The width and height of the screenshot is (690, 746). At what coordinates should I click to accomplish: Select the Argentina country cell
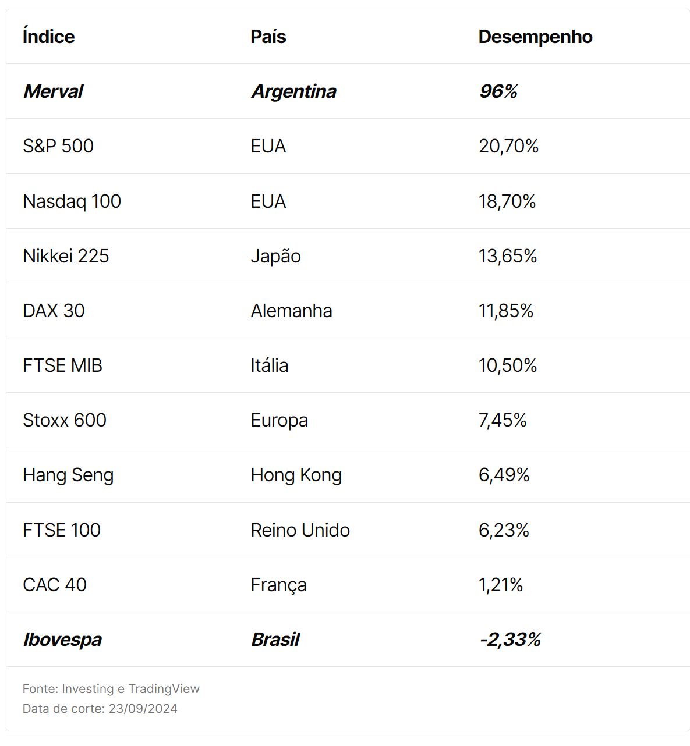tap(293, 91)
